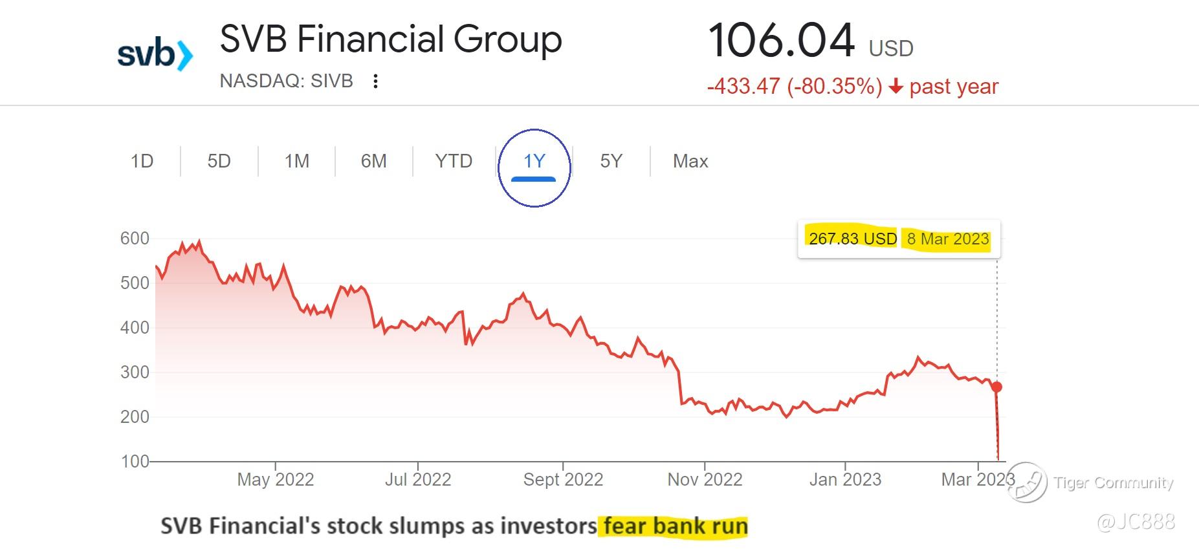The image size is (1199, 549).
Task: Click the SVB company logo
Action: click(x=155, y=54)
